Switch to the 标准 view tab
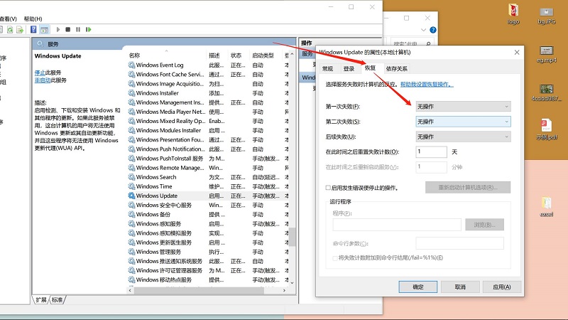This screenshot has height=320, width=568. (57, 299)
